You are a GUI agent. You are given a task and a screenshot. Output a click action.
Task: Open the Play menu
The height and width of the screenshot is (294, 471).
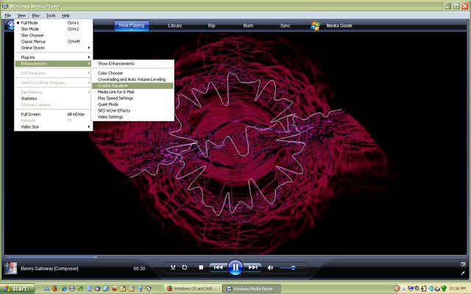click(36, 15)
